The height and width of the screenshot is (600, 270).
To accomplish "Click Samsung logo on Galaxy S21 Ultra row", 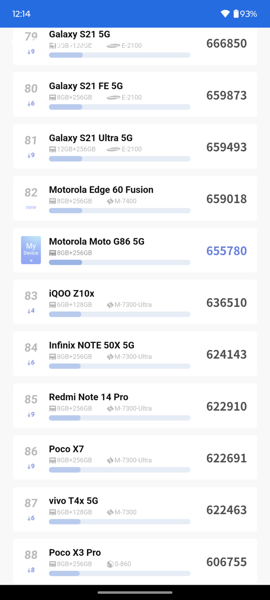I will [x=113, y=149].
